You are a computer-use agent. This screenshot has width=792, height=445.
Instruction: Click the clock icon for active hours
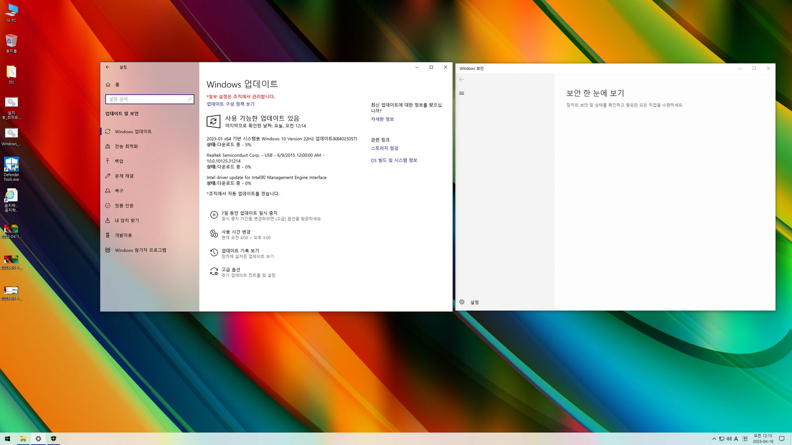214,233
